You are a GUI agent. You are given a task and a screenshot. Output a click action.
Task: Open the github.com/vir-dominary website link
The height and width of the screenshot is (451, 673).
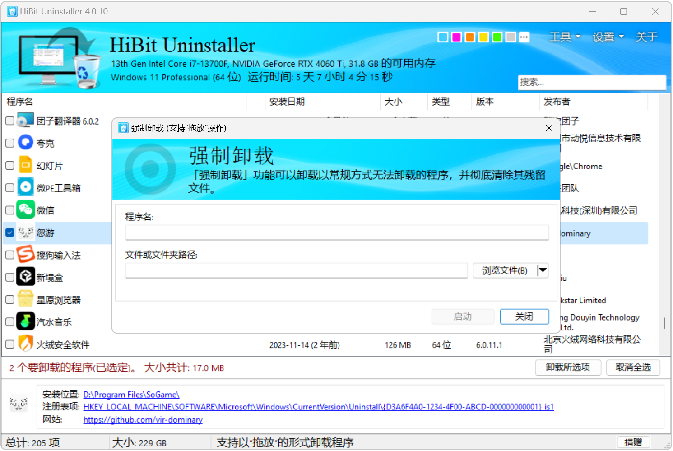point(143,419)
